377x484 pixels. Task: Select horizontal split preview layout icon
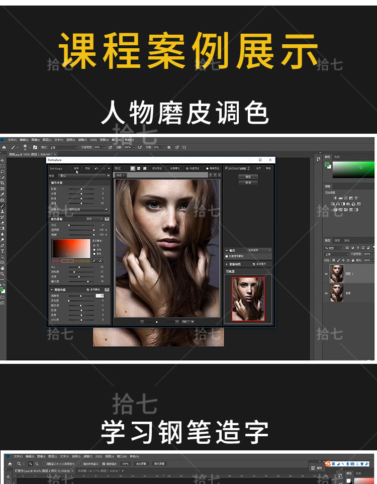(x=139, y=168)
